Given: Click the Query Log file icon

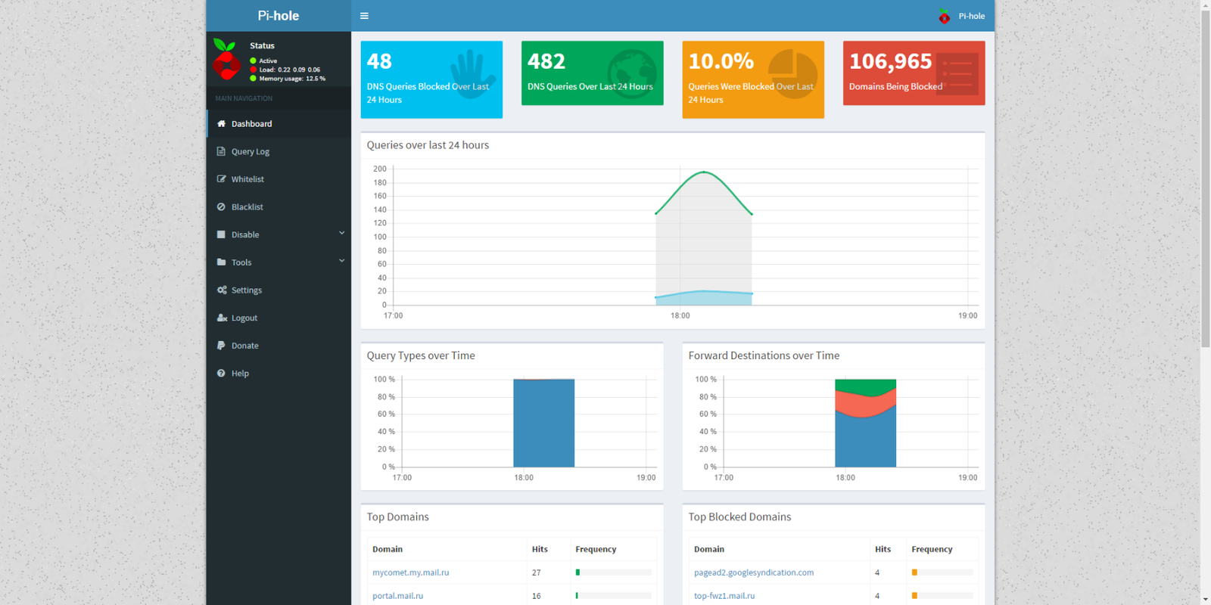Looking at the screenshot, I should click(x=221, y=151).
